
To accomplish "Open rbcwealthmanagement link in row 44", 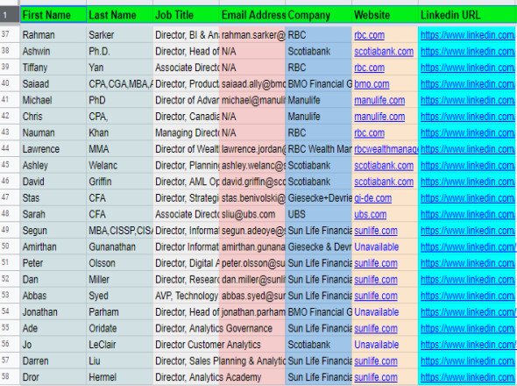I will click(x=386, y=149).
